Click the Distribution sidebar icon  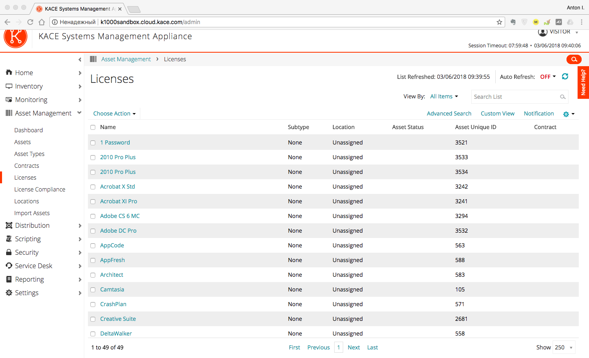pyautogui.click(x=9, y=225)
